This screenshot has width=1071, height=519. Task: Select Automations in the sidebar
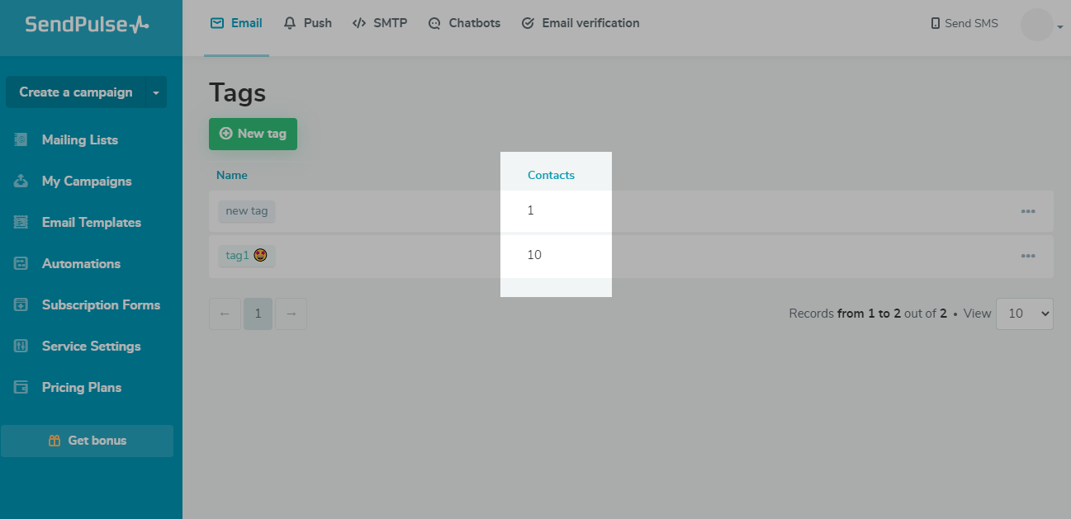tap(81, 264)
